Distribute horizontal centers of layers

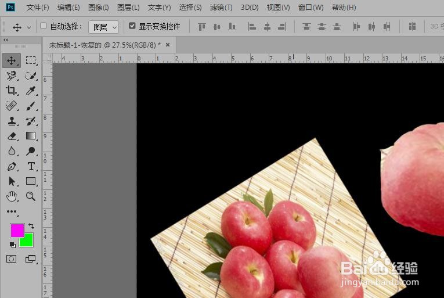pos(371,27)
